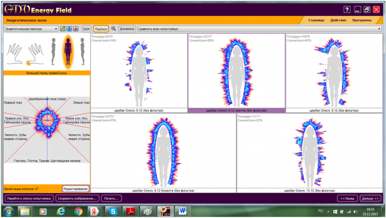The height and width of the screenshot is (218, 386).
Task: Click the magnifier zoom icon
Action: coord(113,29)
